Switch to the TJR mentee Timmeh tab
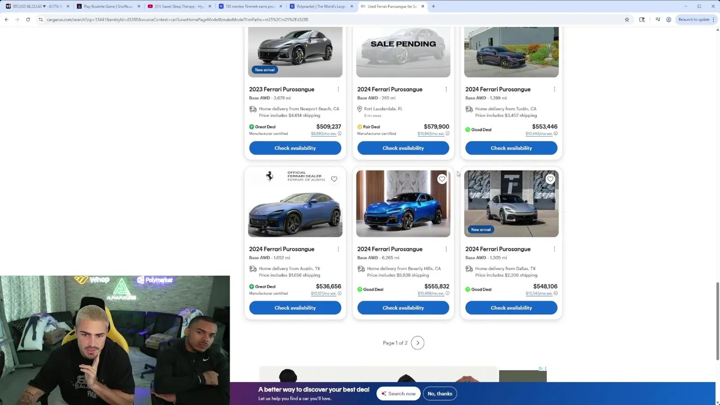Viewport: 720px width, 405px height. [x=250, y=6]
